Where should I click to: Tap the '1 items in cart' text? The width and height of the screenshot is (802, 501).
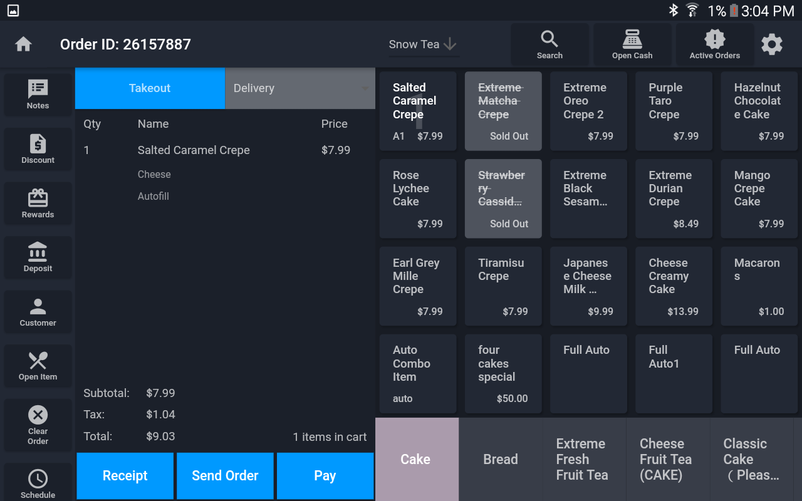click(330, 437)
